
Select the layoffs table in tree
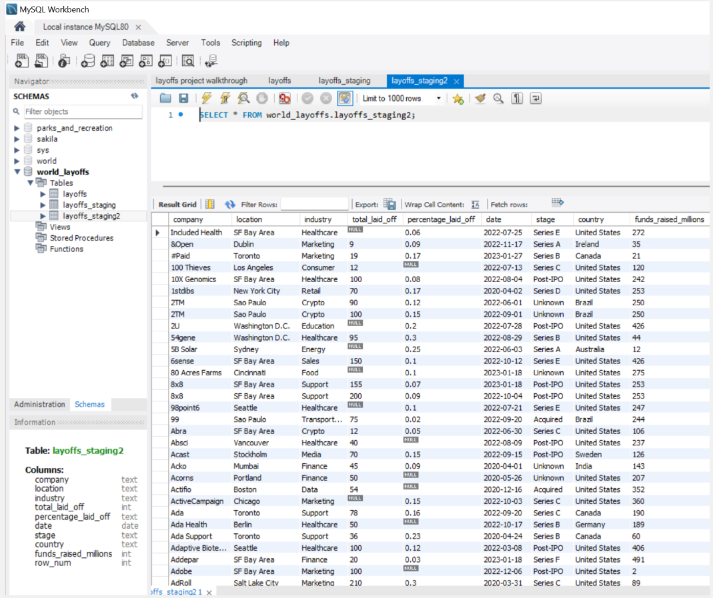[75, 194]
